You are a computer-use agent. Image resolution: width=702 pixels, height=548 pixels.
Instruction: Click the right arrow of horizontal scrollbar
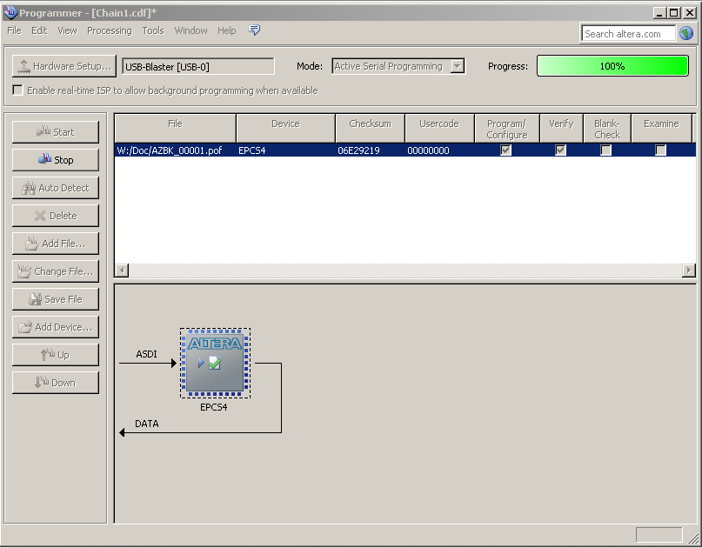click(689, 271)
